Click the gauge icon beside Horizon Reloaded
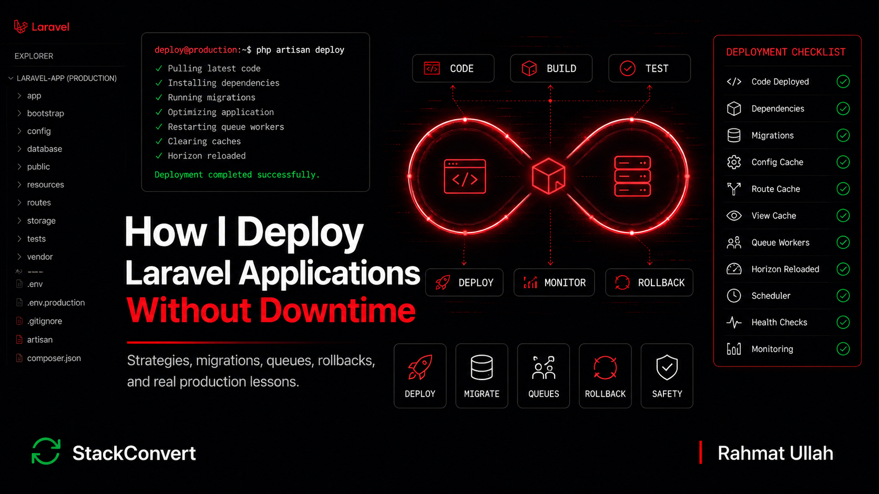This screenshot has width=879, height=494. (x=734, y=269)
